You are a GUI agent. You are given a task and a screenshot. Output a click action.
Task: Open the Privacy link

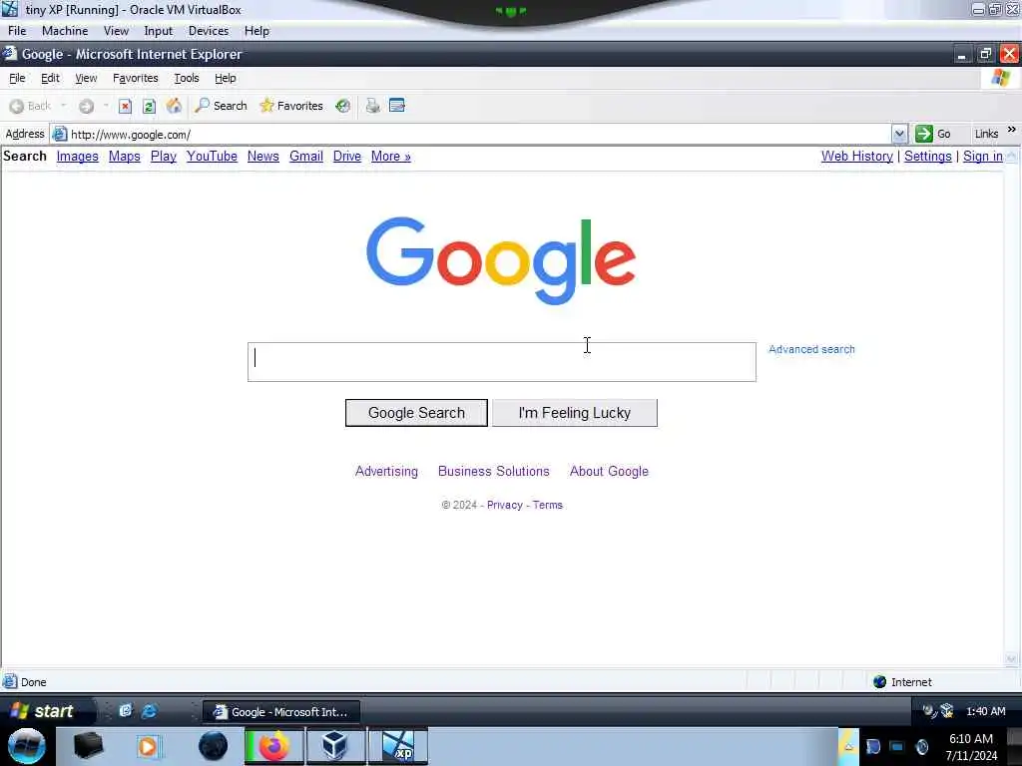pyautogui.click(x=504, y=505)
